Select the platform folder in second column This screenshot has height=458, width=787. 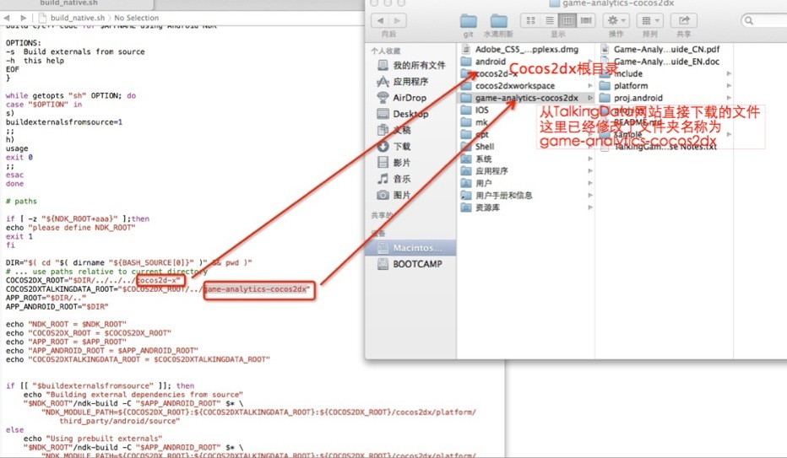(x=665, y=86)
